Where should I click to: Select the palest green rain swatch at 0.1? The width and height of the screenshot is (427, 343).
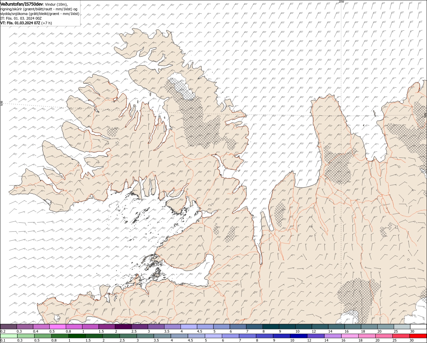pos(9,336)
